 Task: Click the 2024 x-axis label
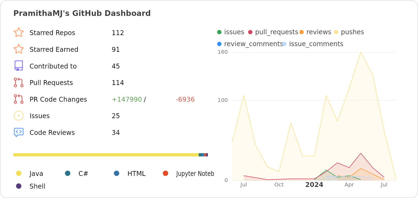[x=314, y=185]
